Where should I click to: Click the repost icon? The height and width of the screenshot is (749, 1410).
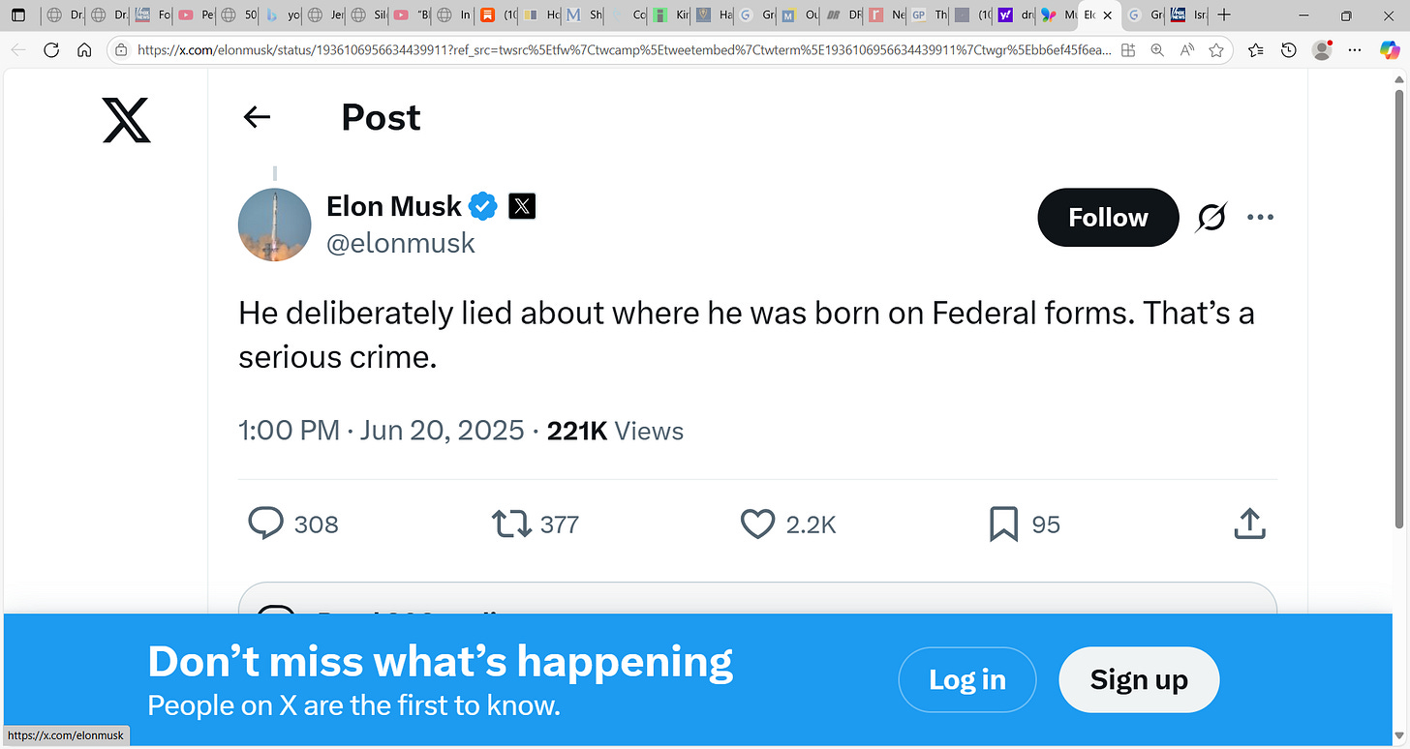tap(511, 524)
